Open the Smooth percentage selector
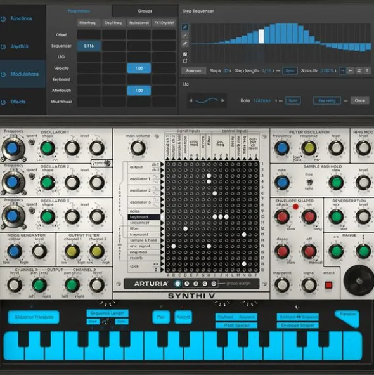374x375 pixels. [x=328, y=71]
